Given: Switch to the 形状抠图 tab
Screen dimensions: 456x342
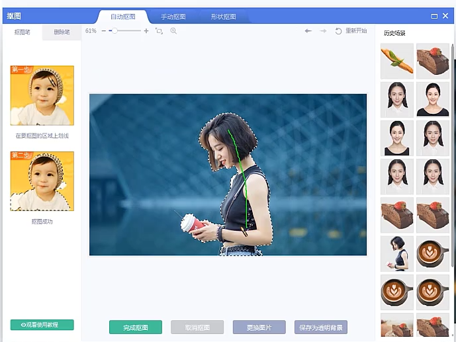Looking at the screenshot, I should pos(223,17).
